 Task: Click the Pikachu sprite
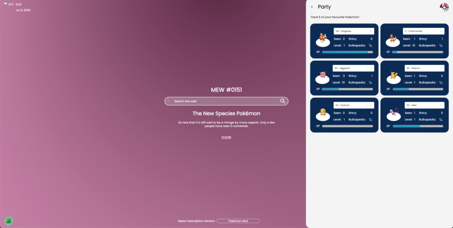pos(394,75)
